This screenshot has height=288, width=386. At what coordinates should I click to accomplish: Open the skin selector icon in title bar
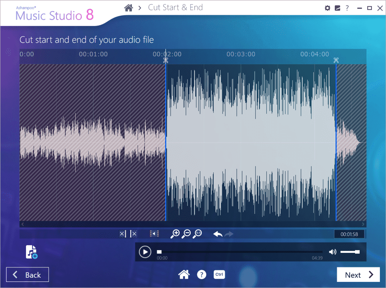pos(337,8)
